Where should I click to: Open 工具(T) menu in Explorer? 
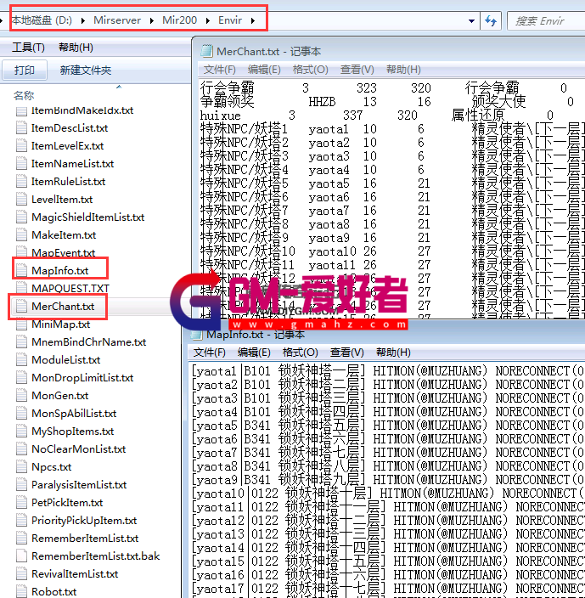pyautogui.click(x=28, y=48)
